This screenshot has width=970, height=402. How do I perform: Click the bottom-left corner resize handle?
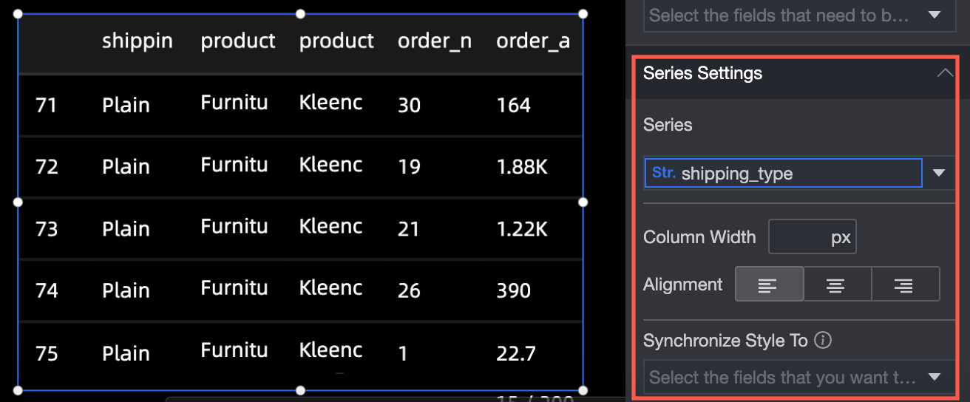[18, 389]
